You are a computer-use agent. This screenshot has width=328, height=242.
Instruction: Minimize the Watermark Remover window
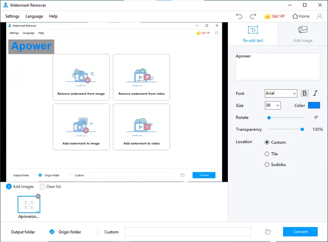[290, 5]
